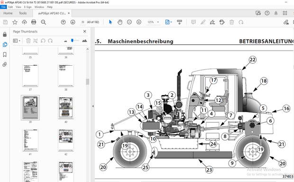Click the Maschinenbeschreibung heading text
The height and width of the screenshot is (182, 294).
point(140,41)
